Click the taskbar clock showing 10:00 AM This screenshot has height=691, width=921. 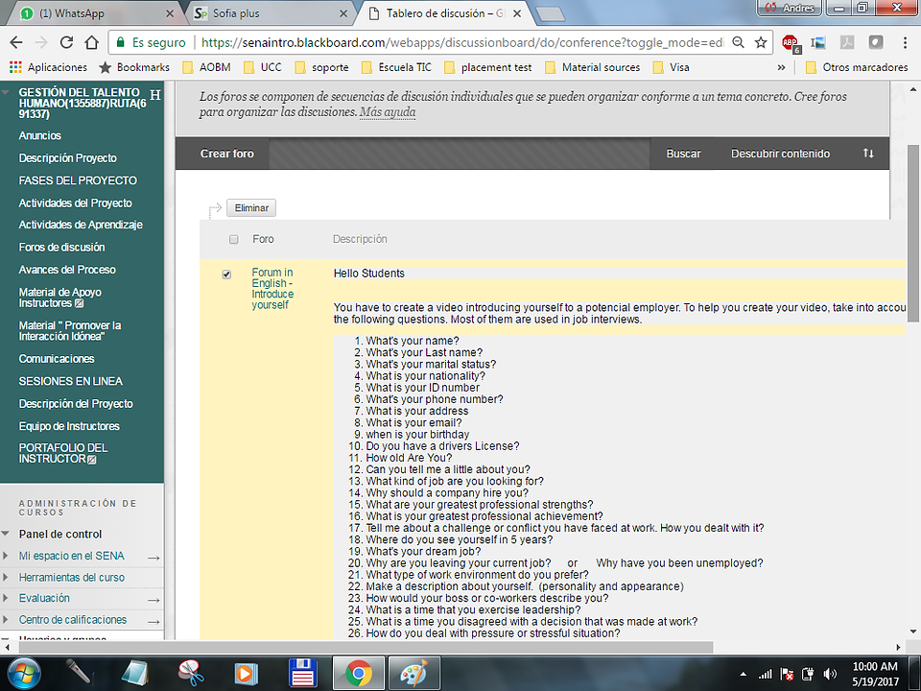coord(875,674)
